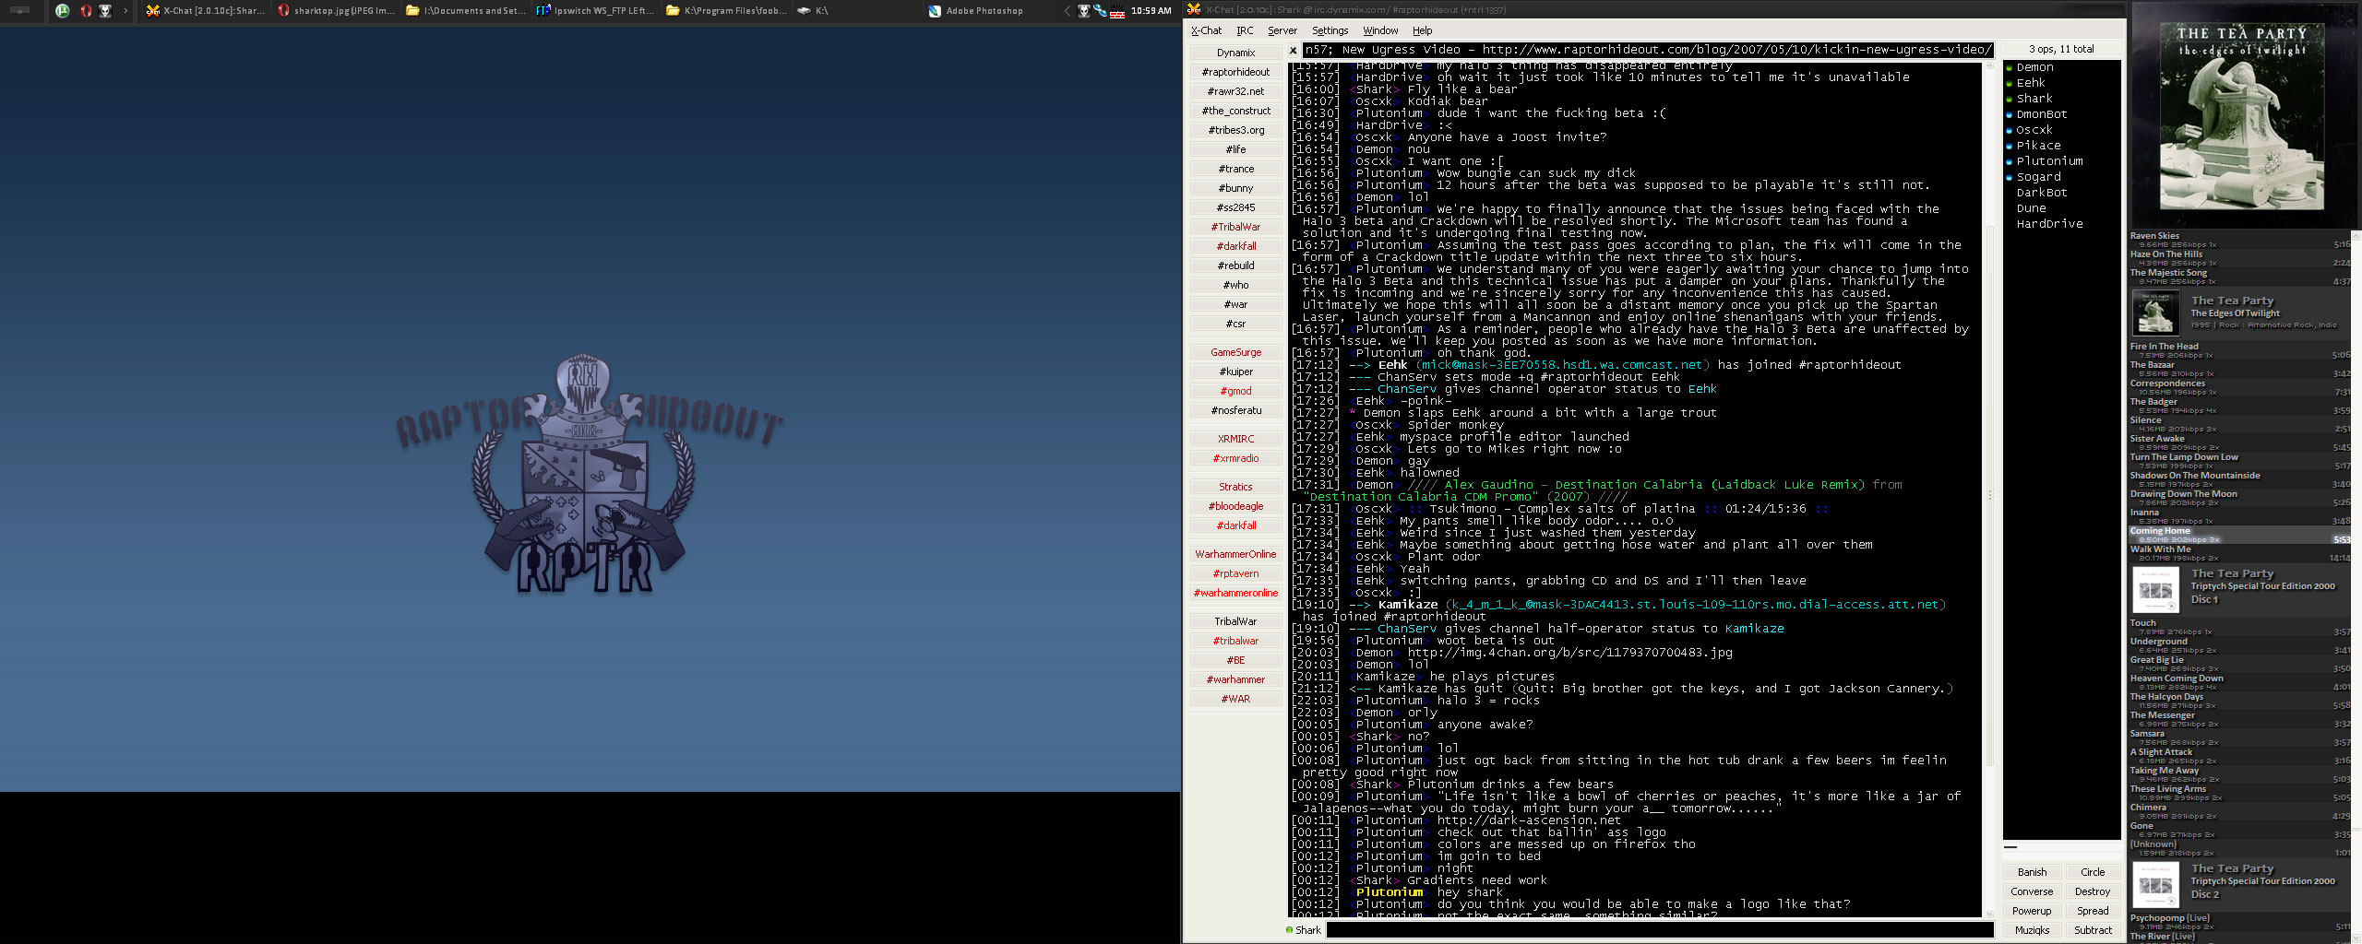Screen dimensions: 2362x944
Task: Switch to the Ipswitch WS_FTP LE taskbar button
Action: (x=596, y=11)
